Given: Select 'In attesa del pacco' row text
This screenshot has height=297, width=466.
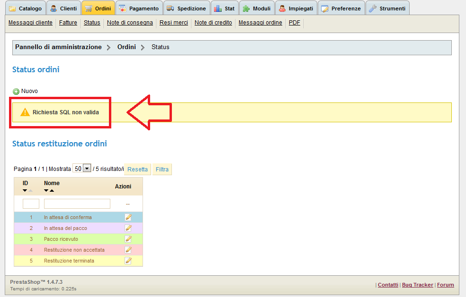Looking at the screenshot, I should point(65,228).
